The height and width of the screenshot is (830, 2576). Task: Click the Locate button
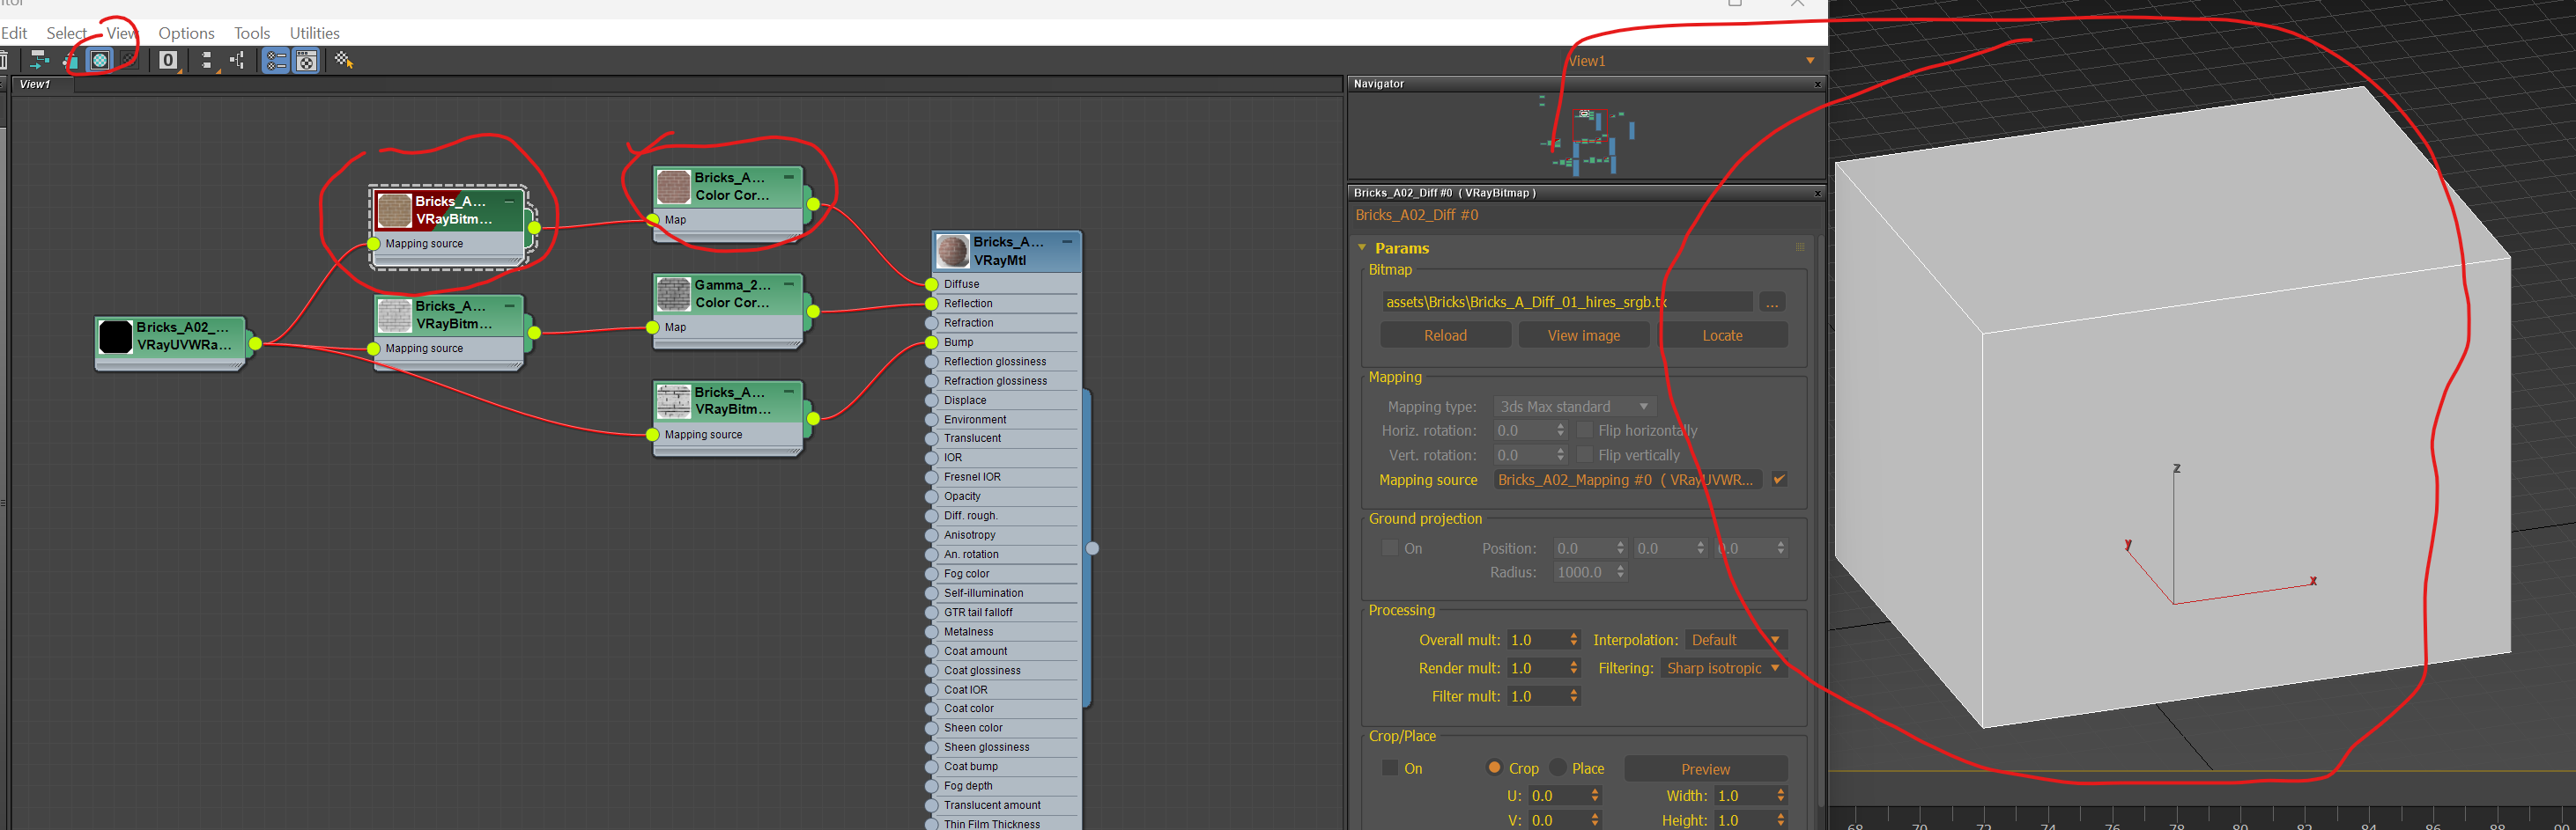tap(1722, 335)
